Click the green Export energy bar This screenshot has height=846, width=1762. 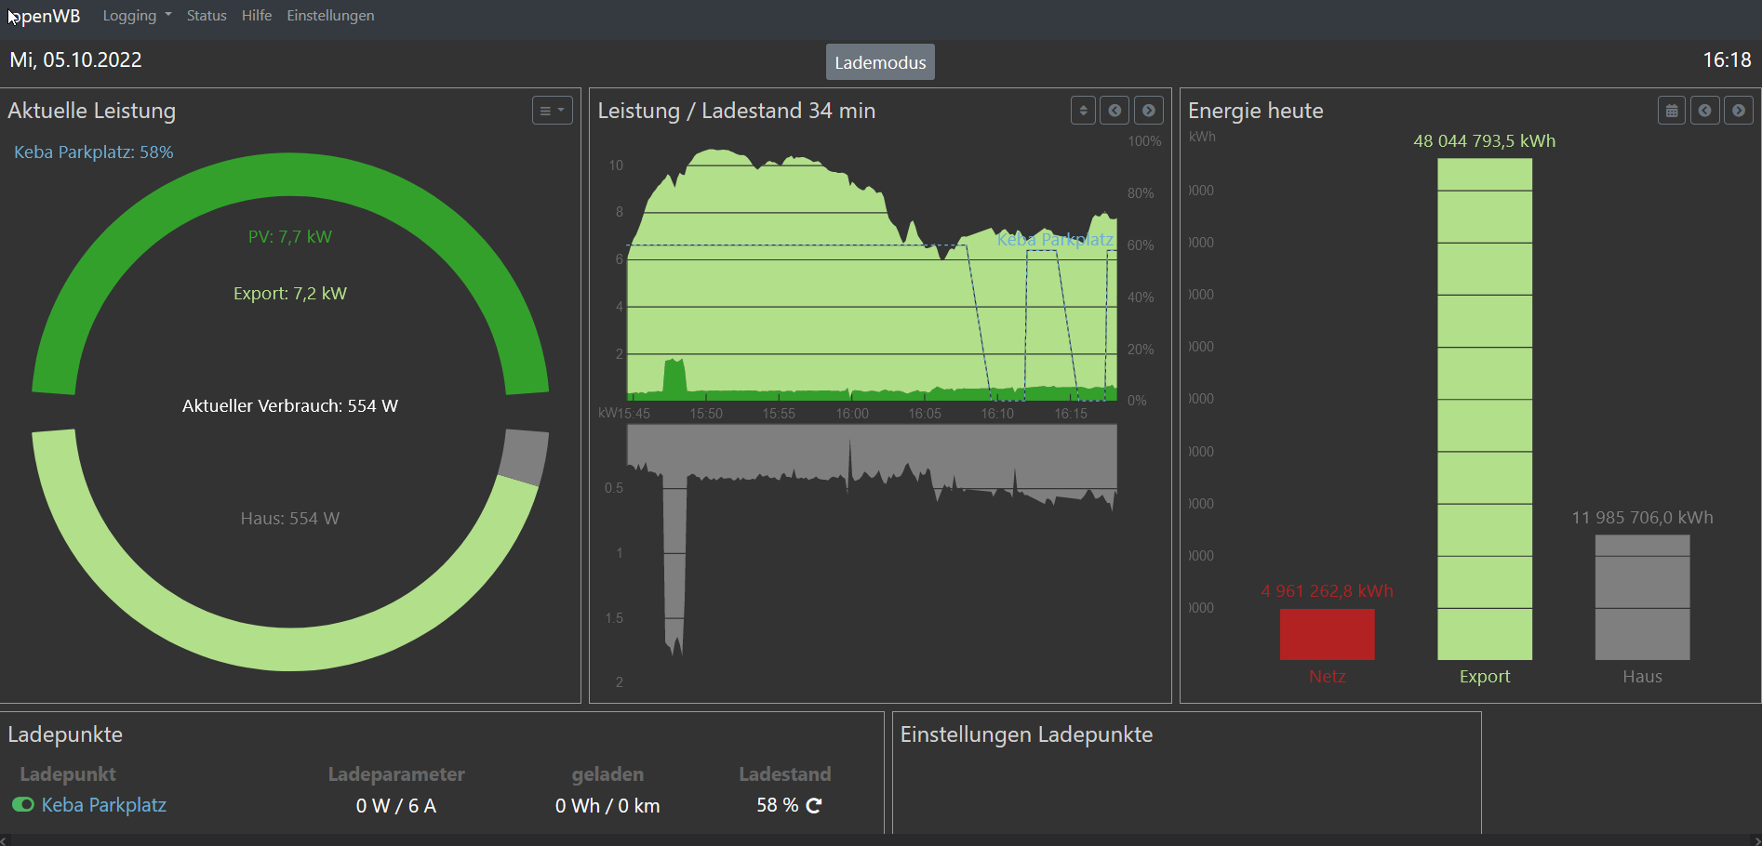point(1484,409)
